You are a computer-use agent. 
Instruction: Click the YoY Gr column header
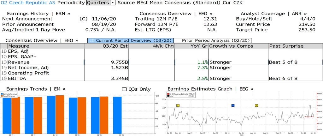click(x=191, y=46)
